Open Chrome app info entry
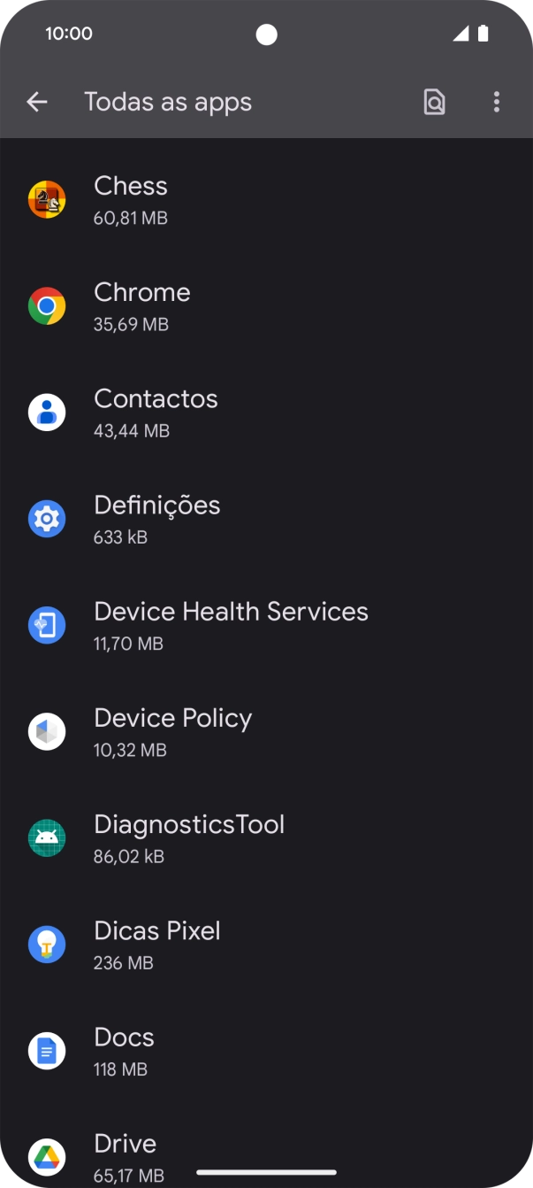The image size is (533, 1188). (265, 306)
